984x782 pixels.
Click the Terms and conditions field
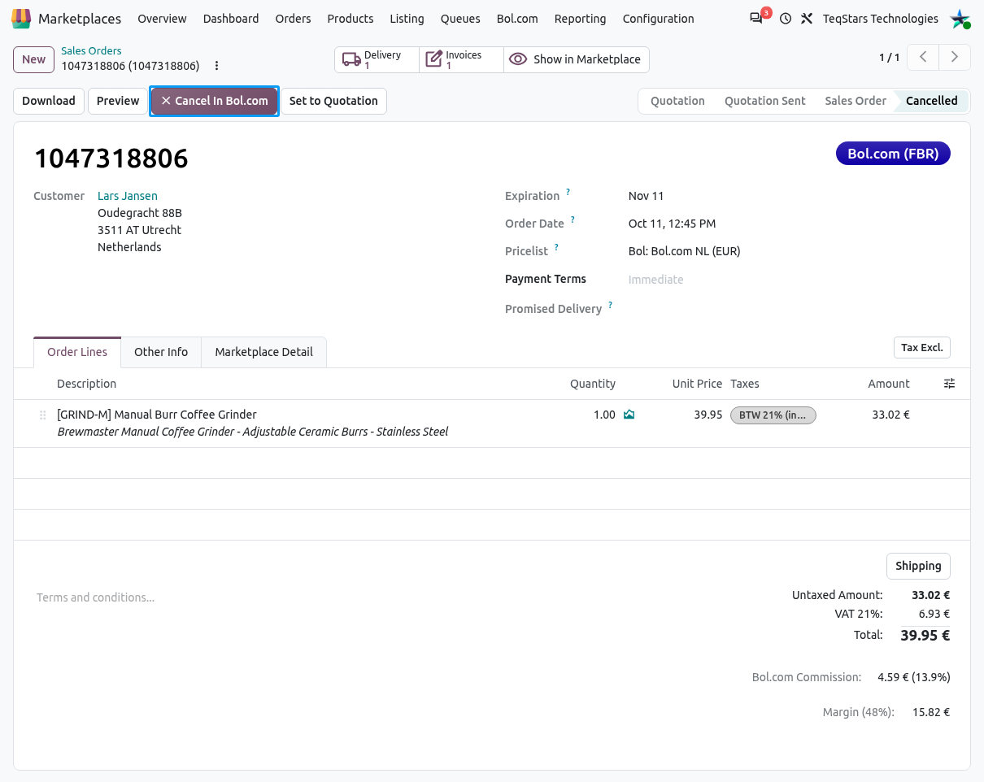96,597
